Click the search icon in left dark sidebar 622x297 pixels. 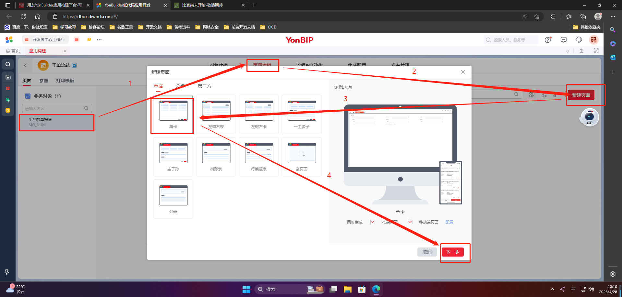tap(8, 64)
